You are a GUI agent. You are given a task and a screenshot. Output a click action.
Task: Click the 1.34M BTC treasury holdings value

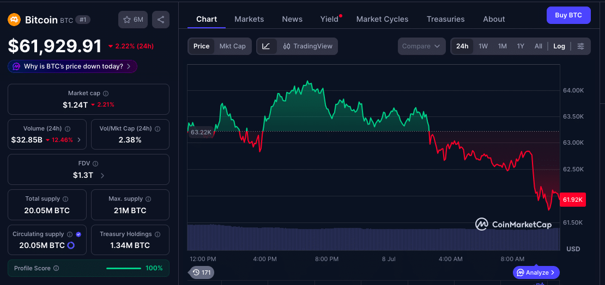(x=130, y=245)
